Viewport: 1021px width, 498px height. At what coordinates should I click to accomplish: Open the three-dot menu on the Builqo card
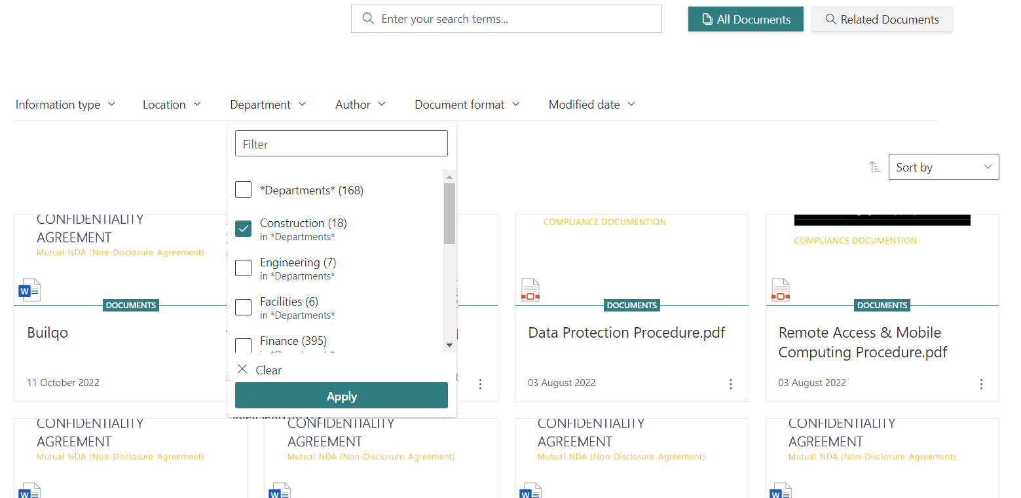[x=481, y=384]
